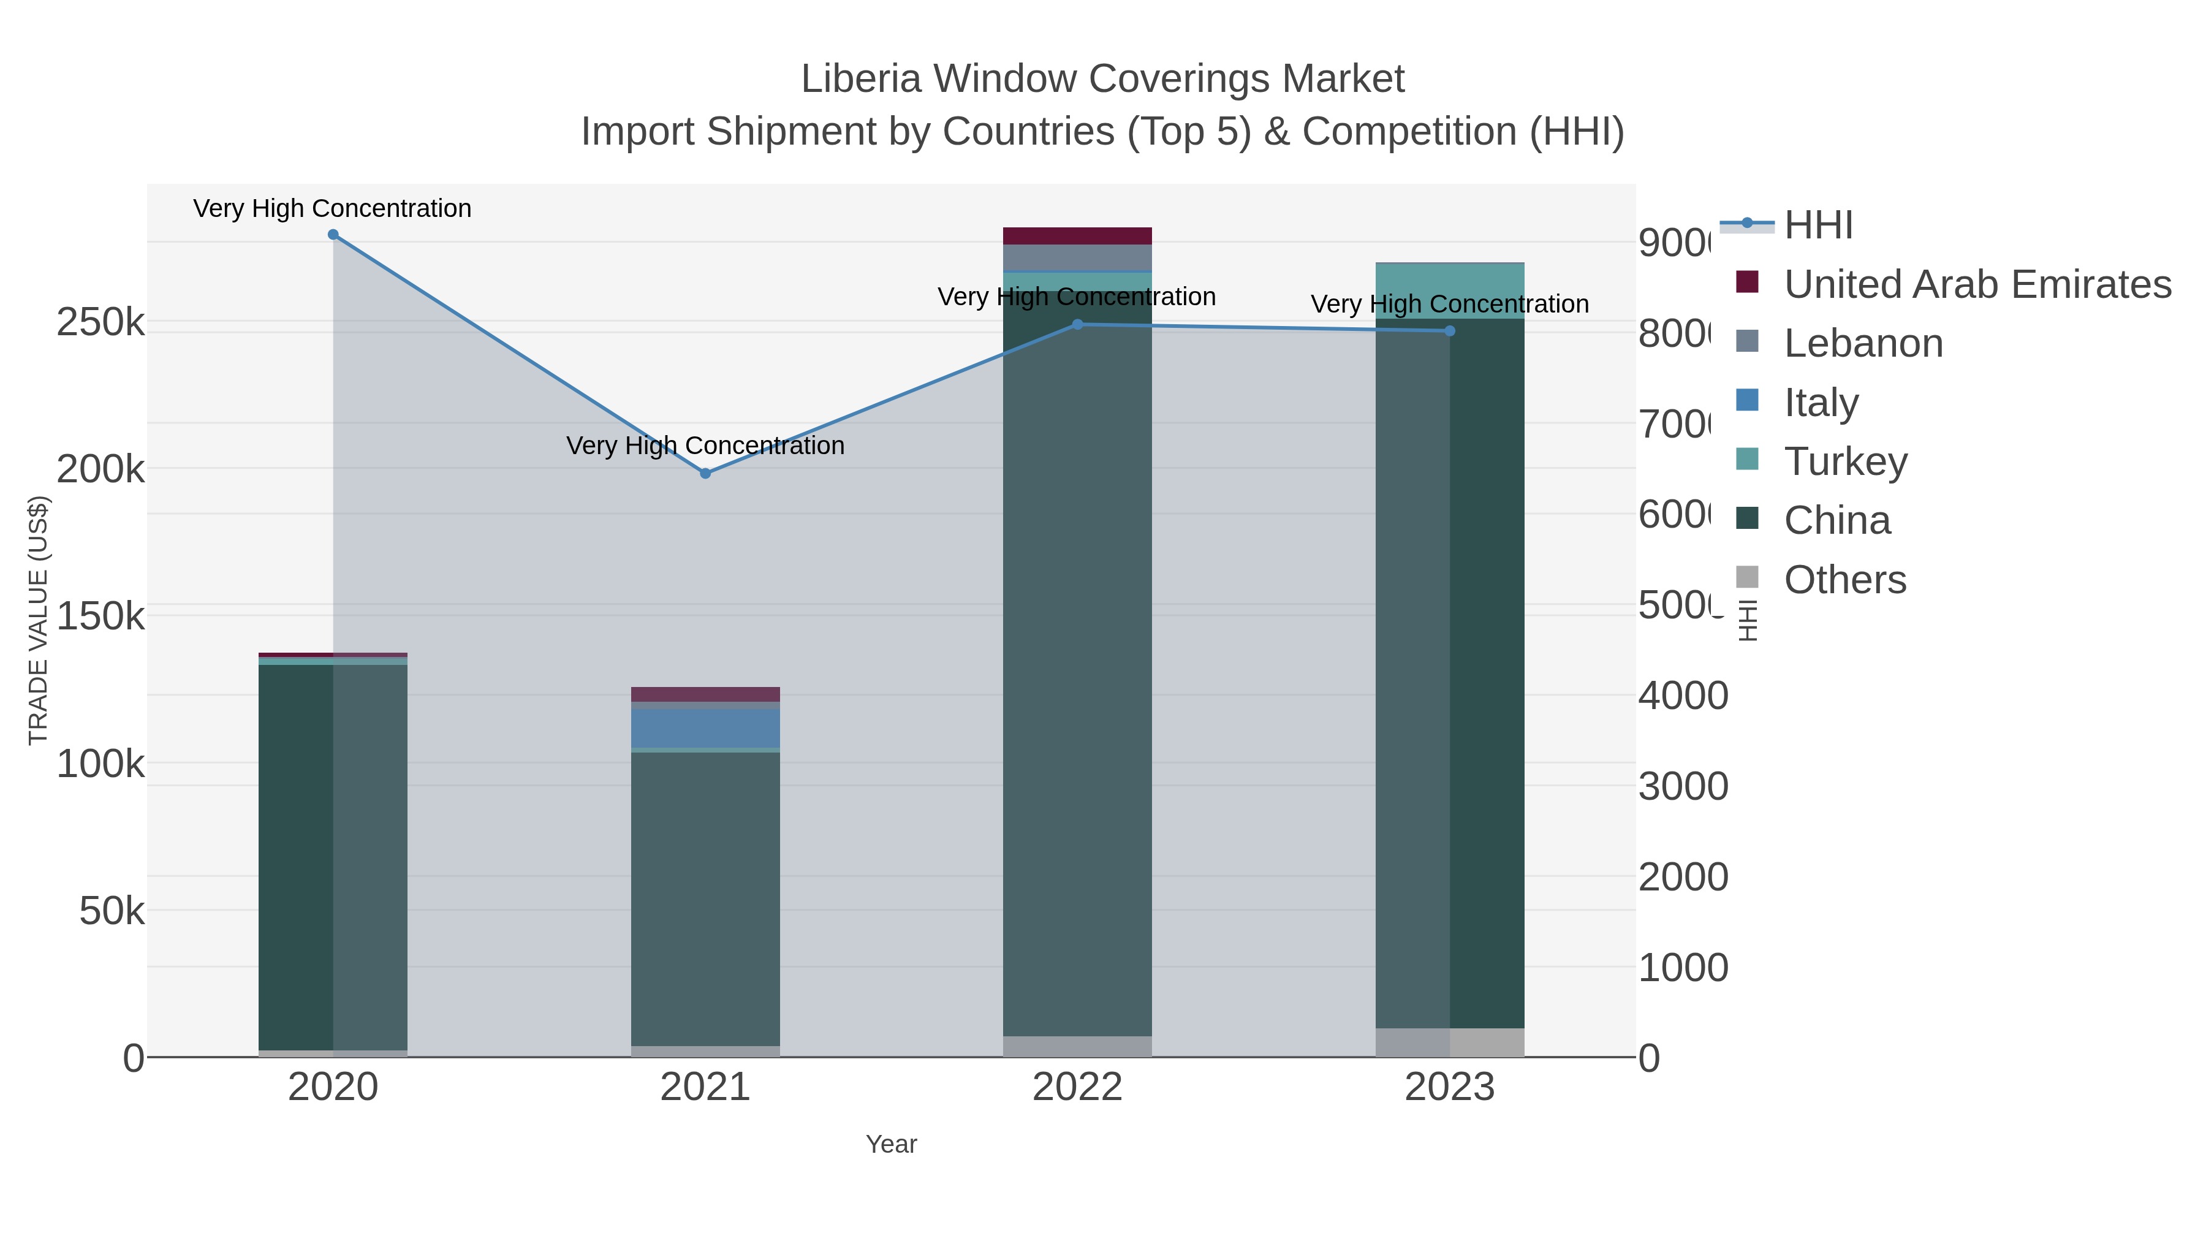Click the 2023 x-axis label
2206x1241 pixels.
click(x=1450, y=1088)
